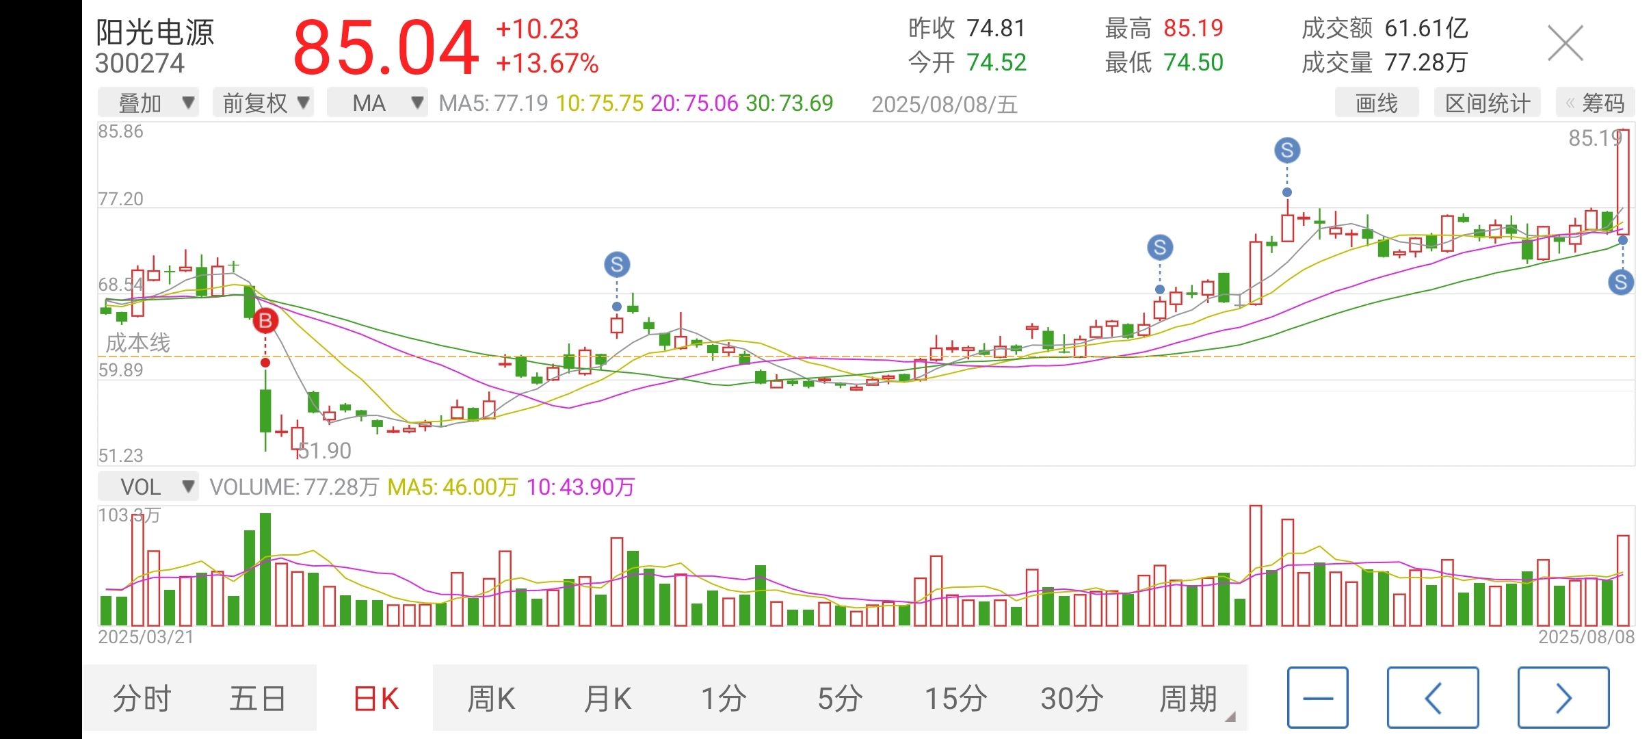Click the 今开 74.52 value

coord(967,62)
